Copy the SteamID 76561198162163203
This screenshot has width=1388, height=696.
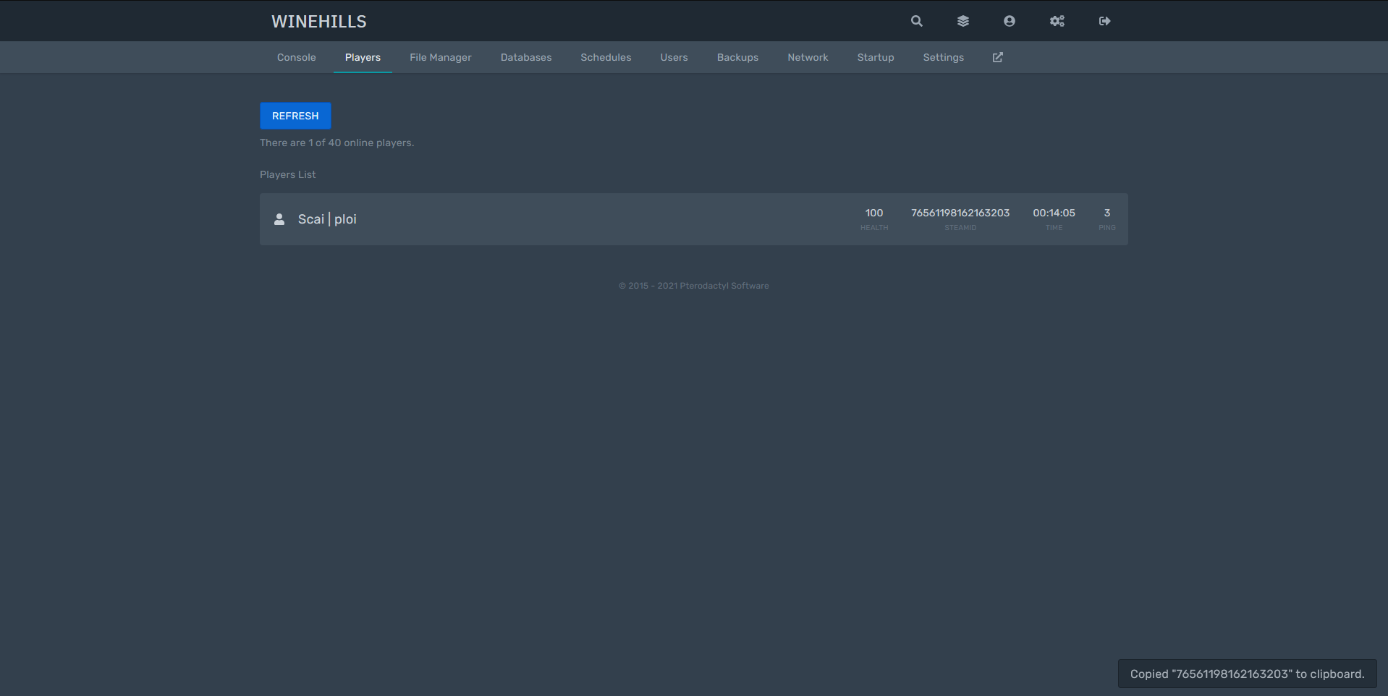click(x=960, y=213)
